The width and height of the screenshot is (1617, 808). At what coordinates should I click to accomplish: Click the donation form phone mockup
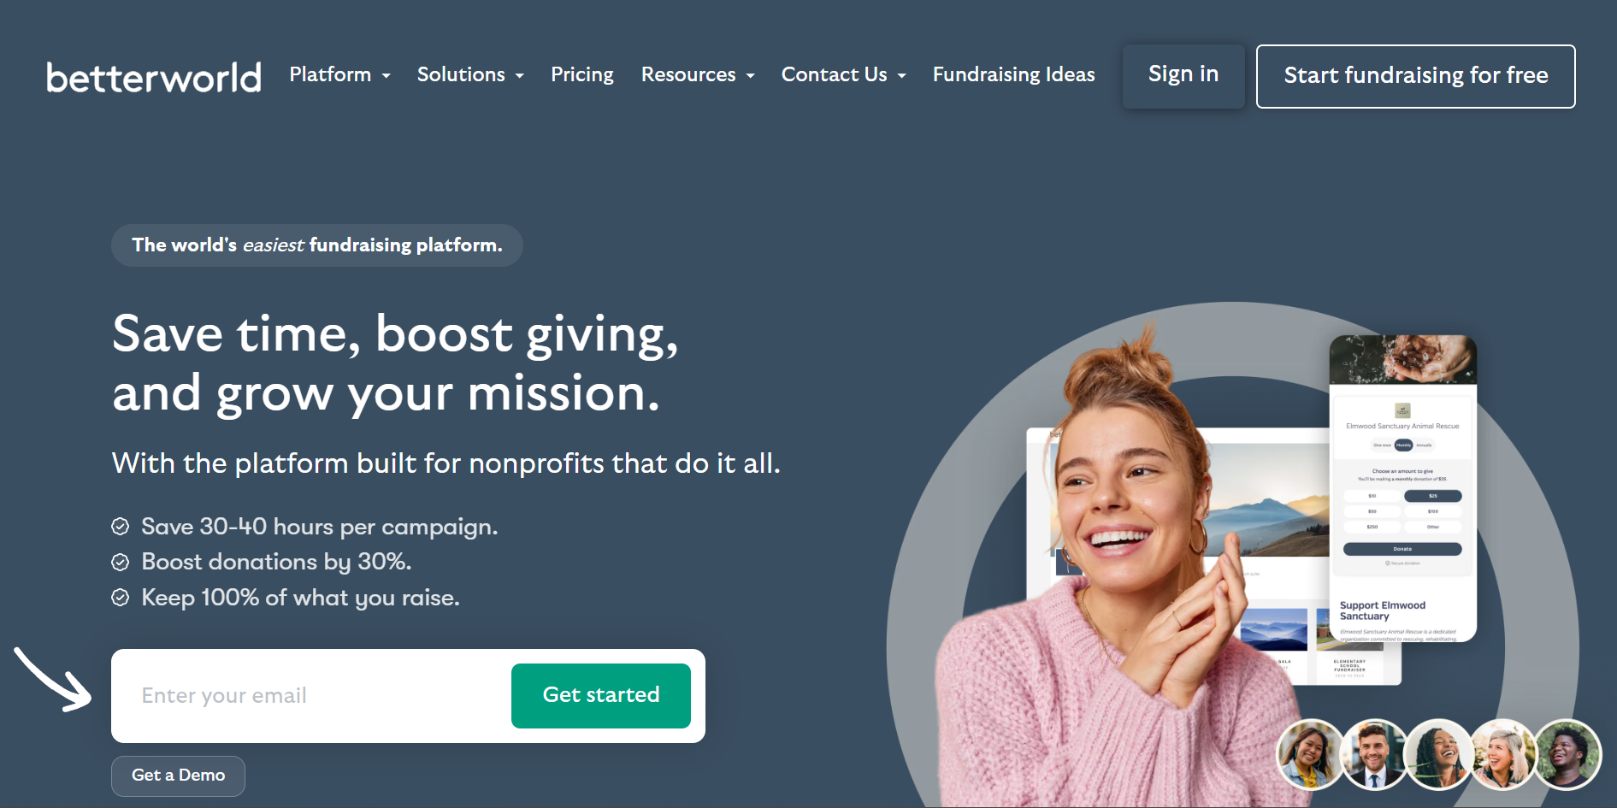coord(1402,487)
